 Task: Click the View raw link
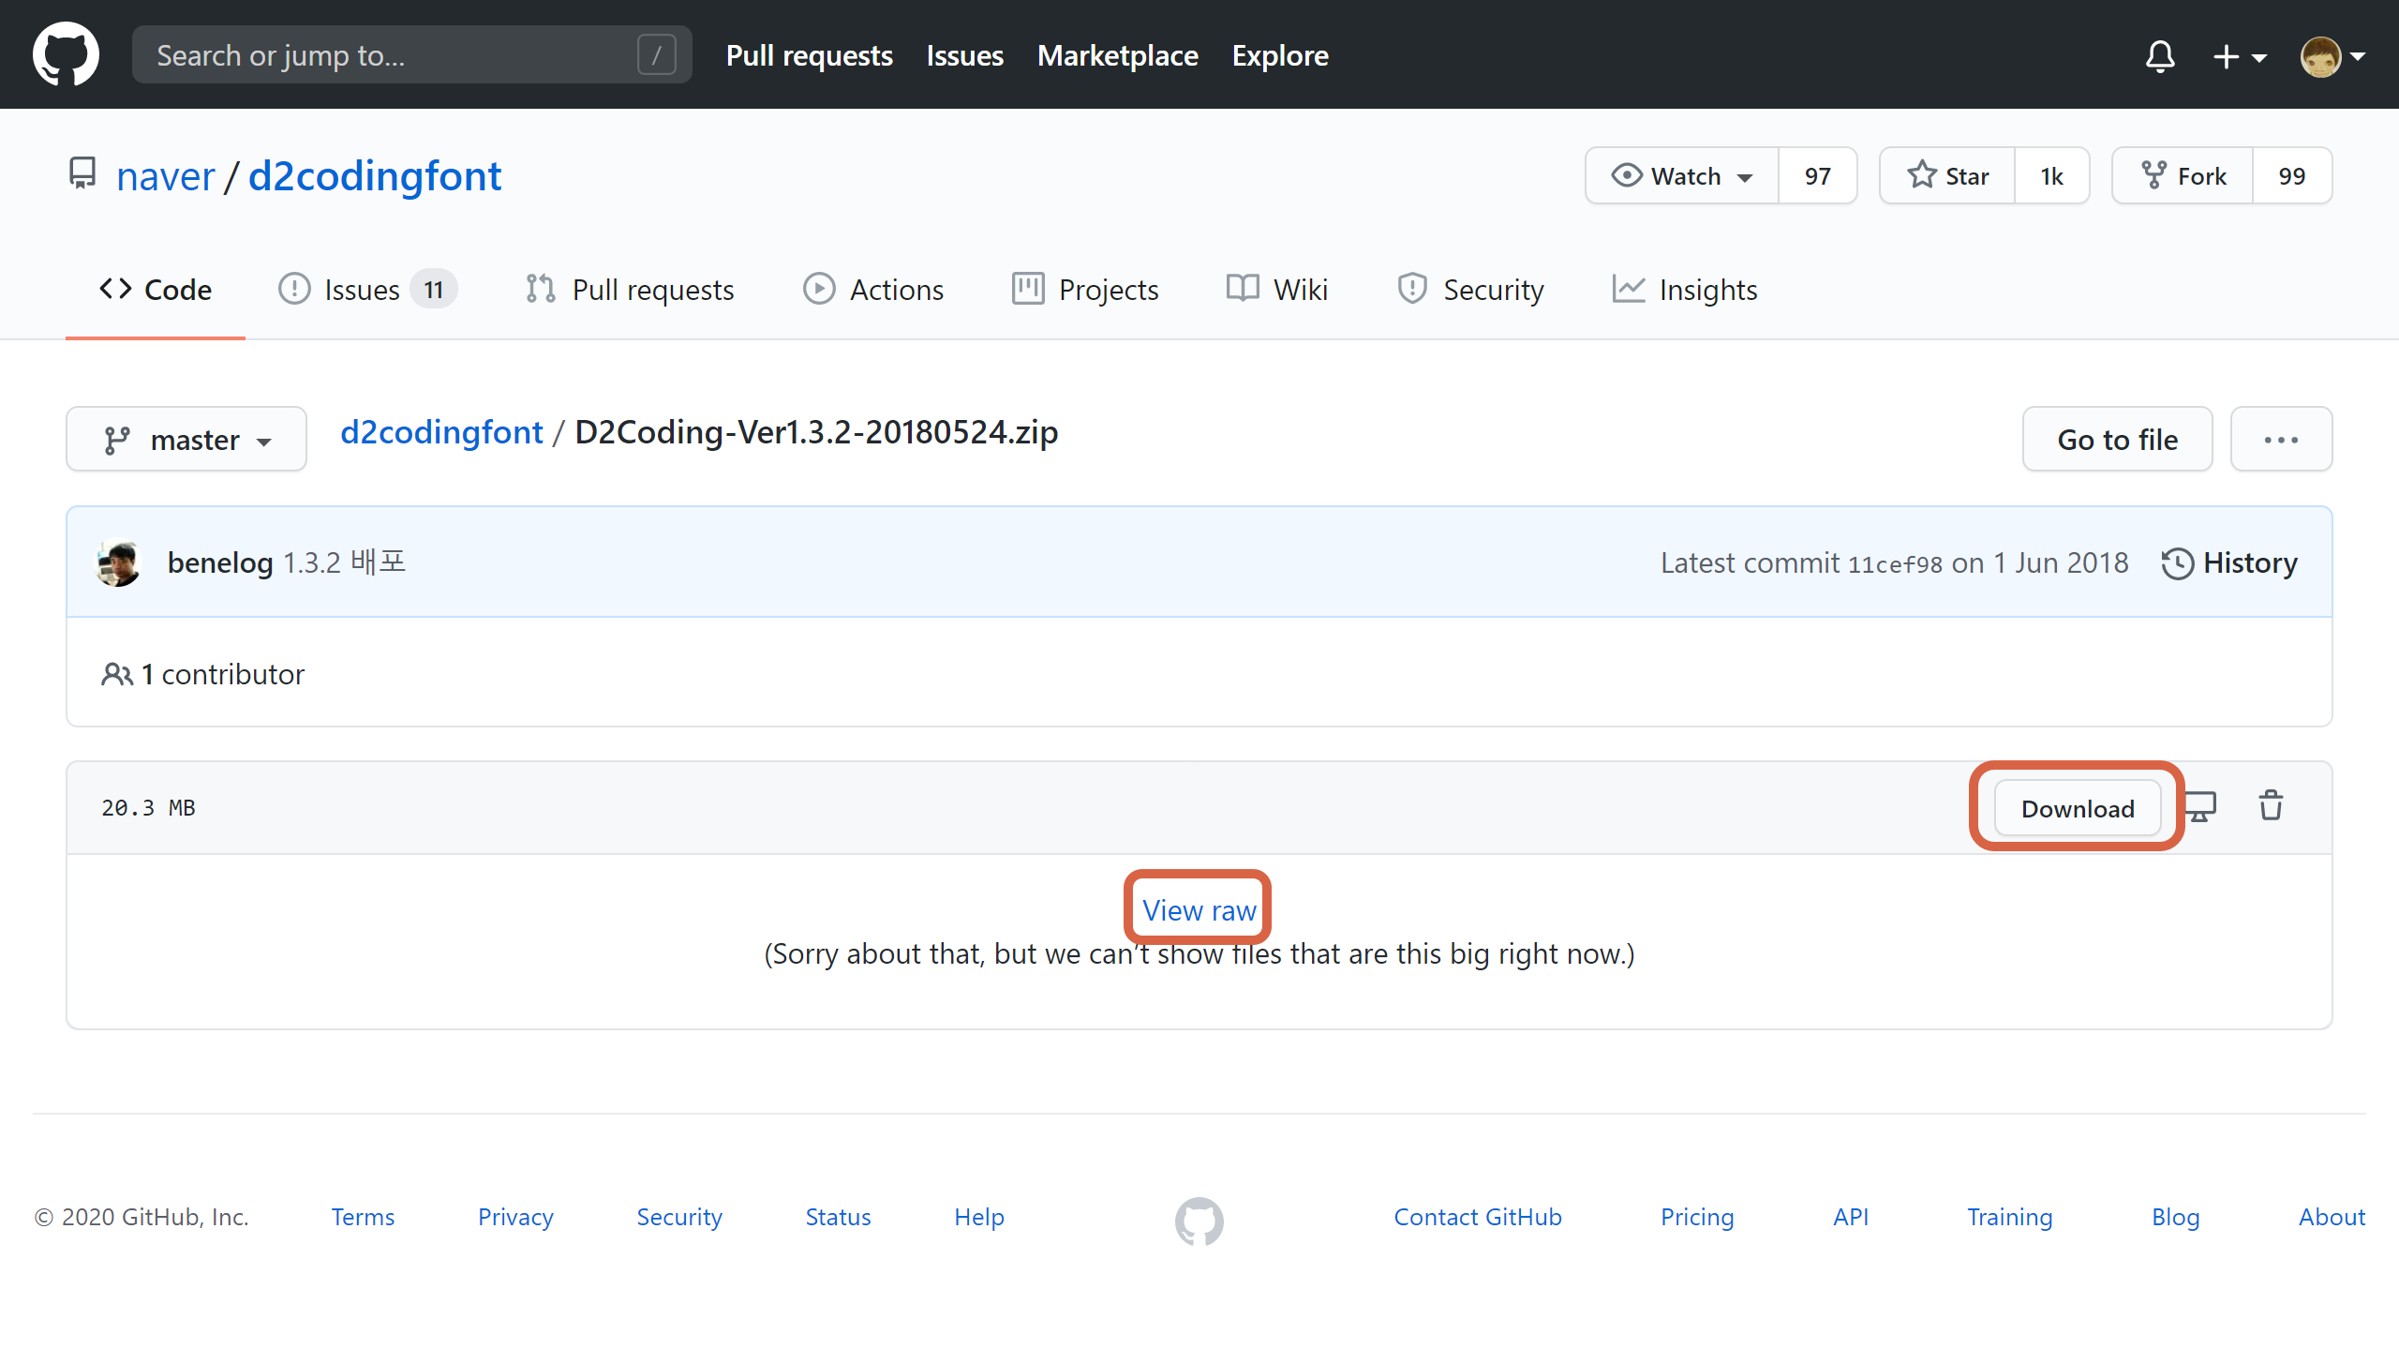(x=1199, y=910)
